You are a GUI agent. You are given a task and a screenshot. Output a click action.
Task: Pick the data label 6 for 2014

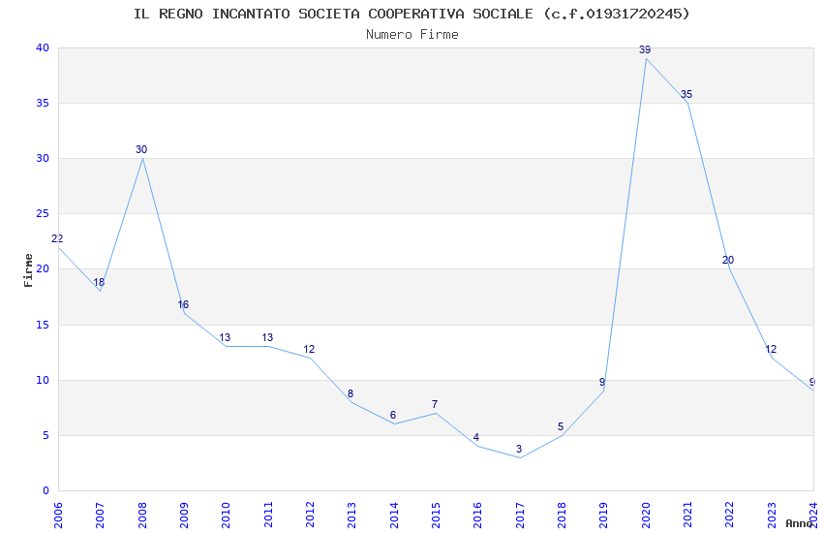(x=392, y=416)
